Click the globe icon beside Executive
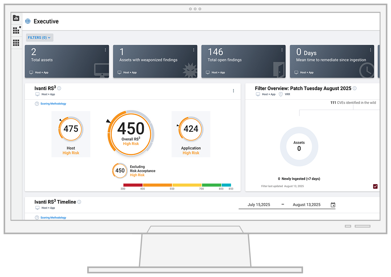The height and width of the screenshot is (277, 391). tap(27, 21)
